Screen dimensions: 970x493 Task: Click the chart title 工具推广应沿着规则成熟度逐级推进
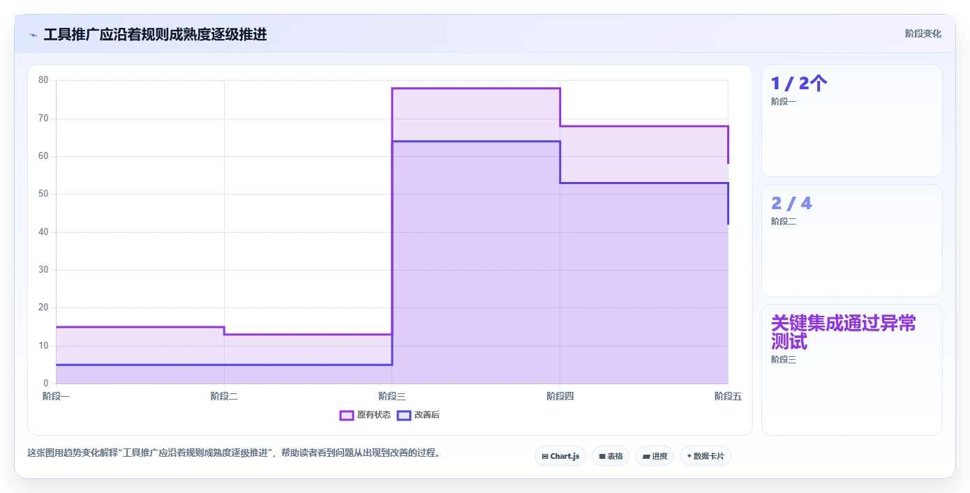[155, 34]
